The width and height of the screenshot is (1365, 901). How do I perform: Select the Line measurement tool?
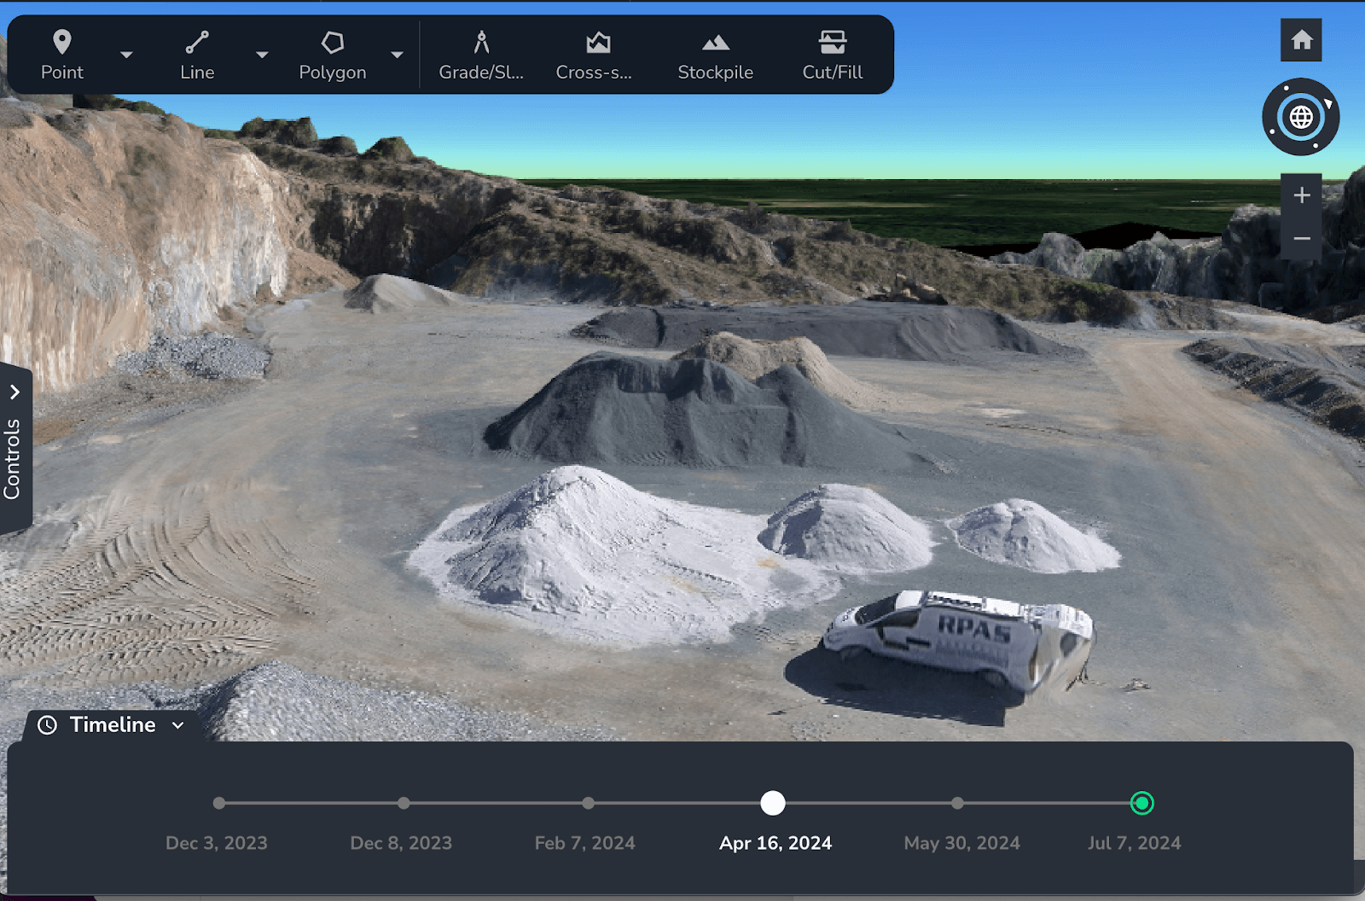pyautogui.click(x=197, y=55)
